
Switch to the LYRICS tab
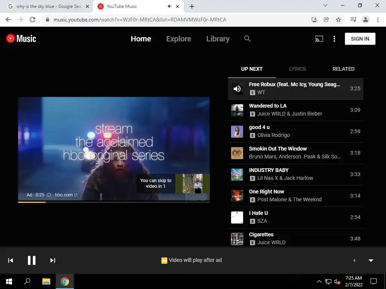(x=297, y=69)
